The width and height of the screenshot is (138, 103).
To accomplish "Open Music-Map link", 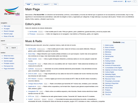I will point(32,54).
